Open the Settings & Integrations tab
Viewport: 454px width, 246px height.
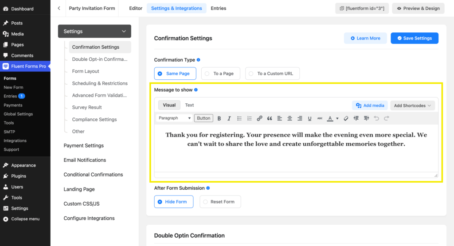click(176, 8)
